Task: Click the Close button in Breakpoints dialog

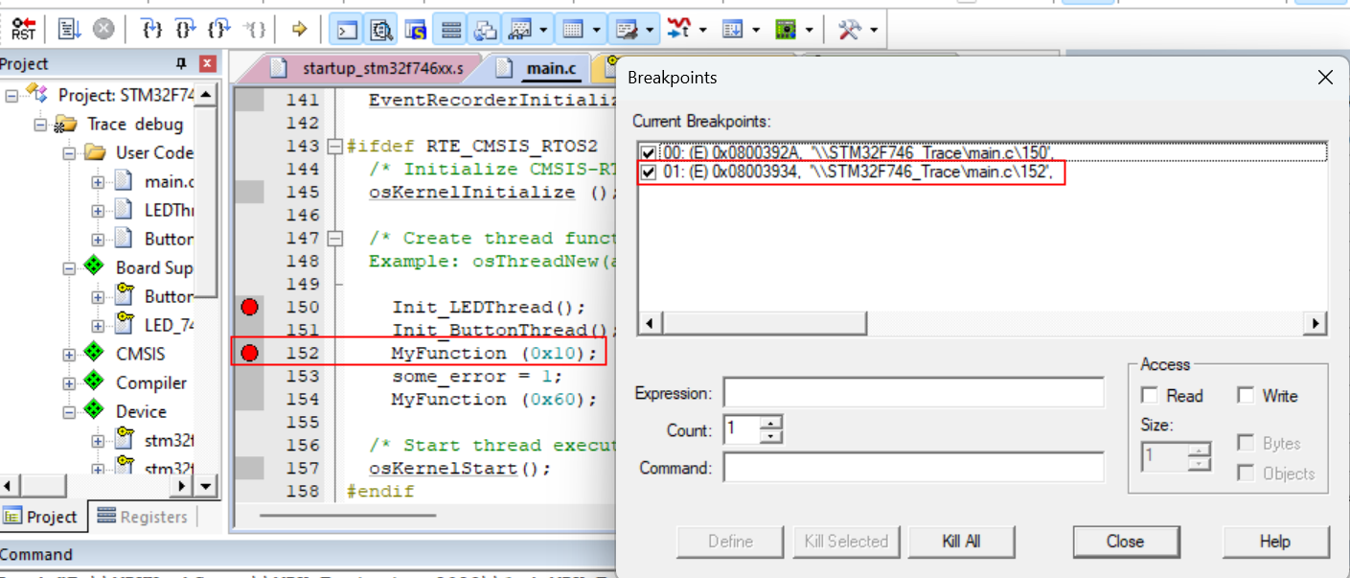Action: (1125, 542)
